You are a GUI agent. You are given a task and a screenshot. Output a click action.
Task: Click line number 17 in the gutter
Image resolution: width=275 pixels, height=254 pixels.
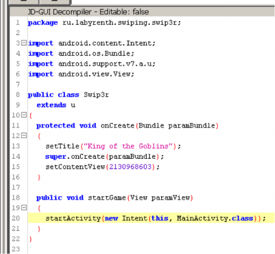coord(16,187)
